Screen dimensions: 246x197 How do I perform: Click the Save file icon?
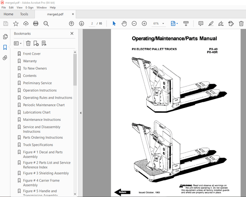coord(6,24)
